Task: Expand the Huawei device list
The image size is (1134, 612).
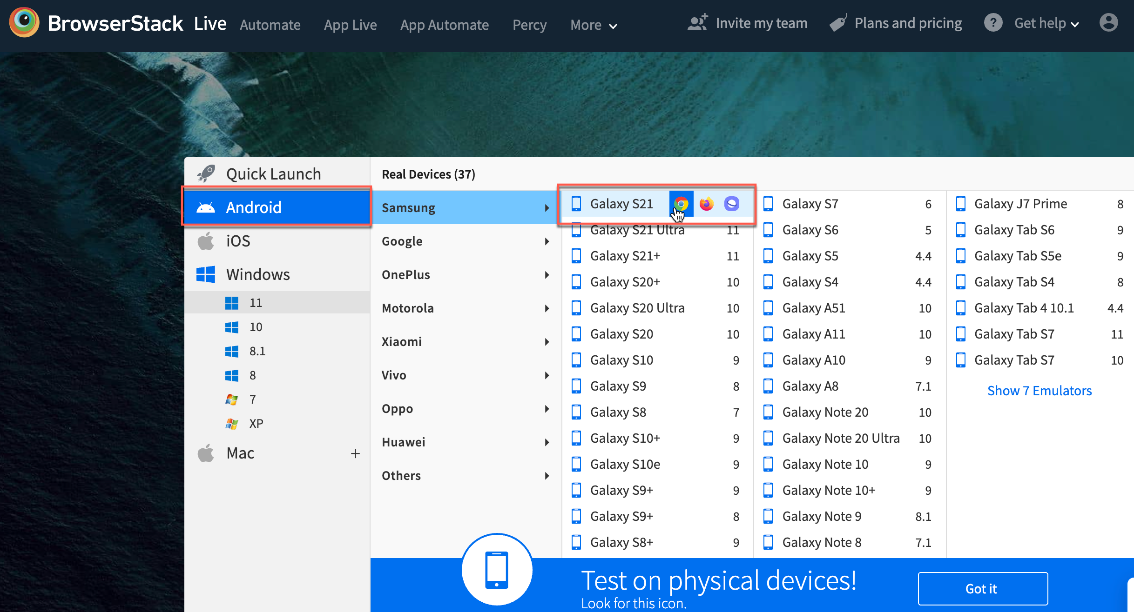Action: (466, 442)
